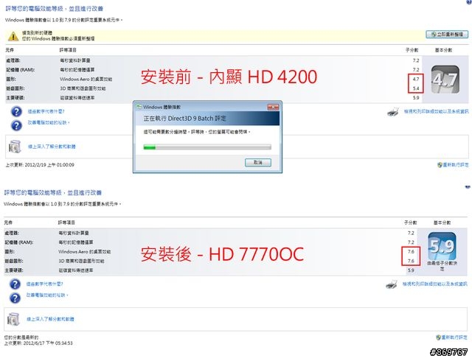Click the '3D' gaming graphics row text, 4.7-score window
The image size is (472, 358).
coord(83,88)
